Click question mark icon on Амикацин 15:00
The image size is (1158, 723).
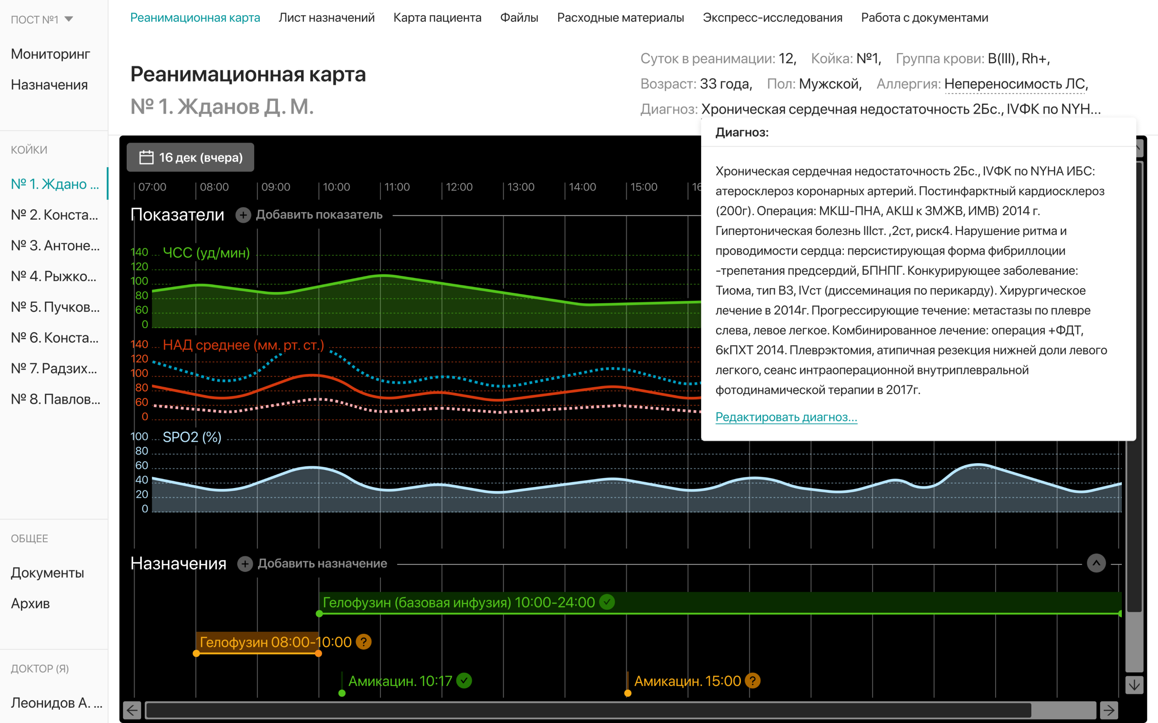tap(753, 680)
